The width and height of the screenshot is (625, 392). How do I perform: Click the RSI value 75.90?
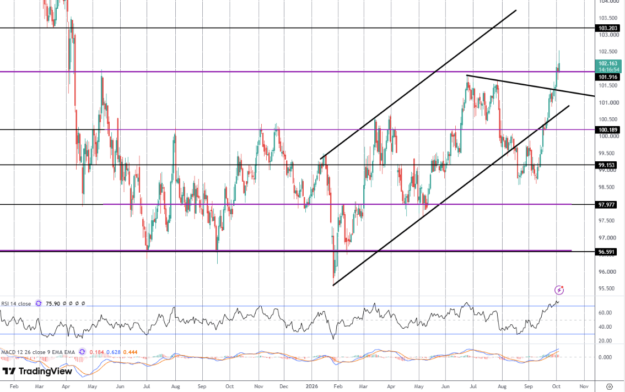coord(52,303)
